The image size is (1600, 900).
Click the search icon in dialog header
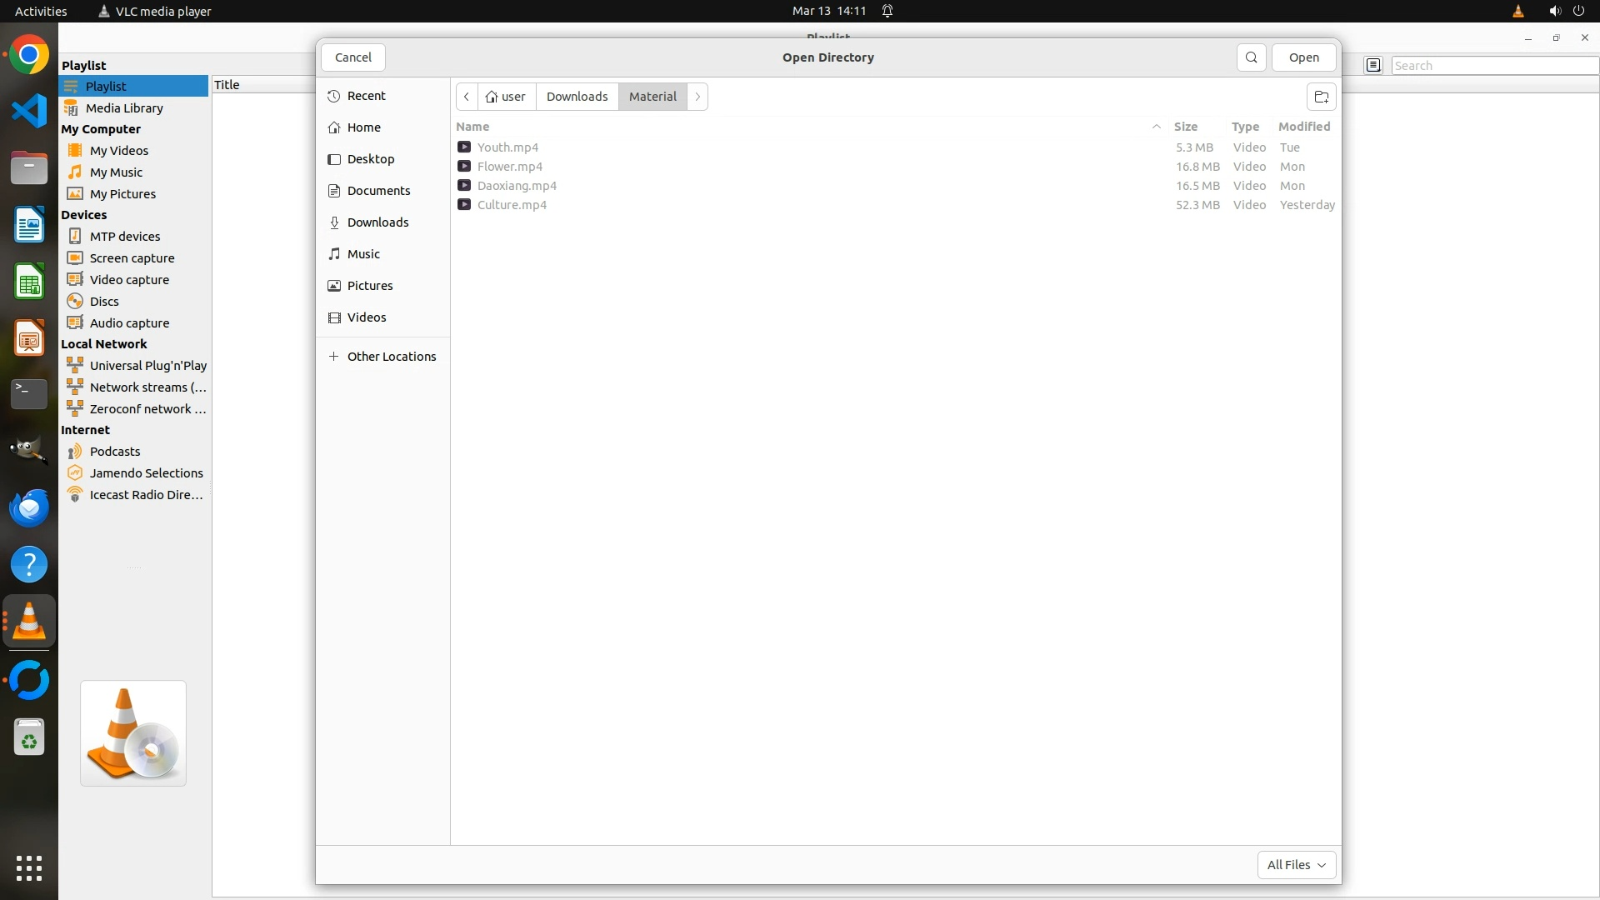[1251, 57]
